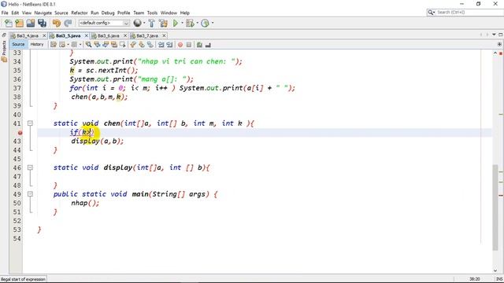Open the Navigate menu
This screenshot has height=283, width=504.
(43, 13)
